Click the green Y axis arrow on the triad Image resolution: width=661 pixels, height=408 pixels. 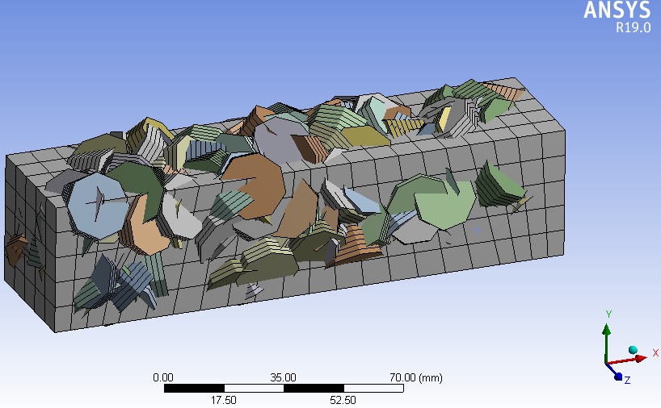click(x=607, y=343)
